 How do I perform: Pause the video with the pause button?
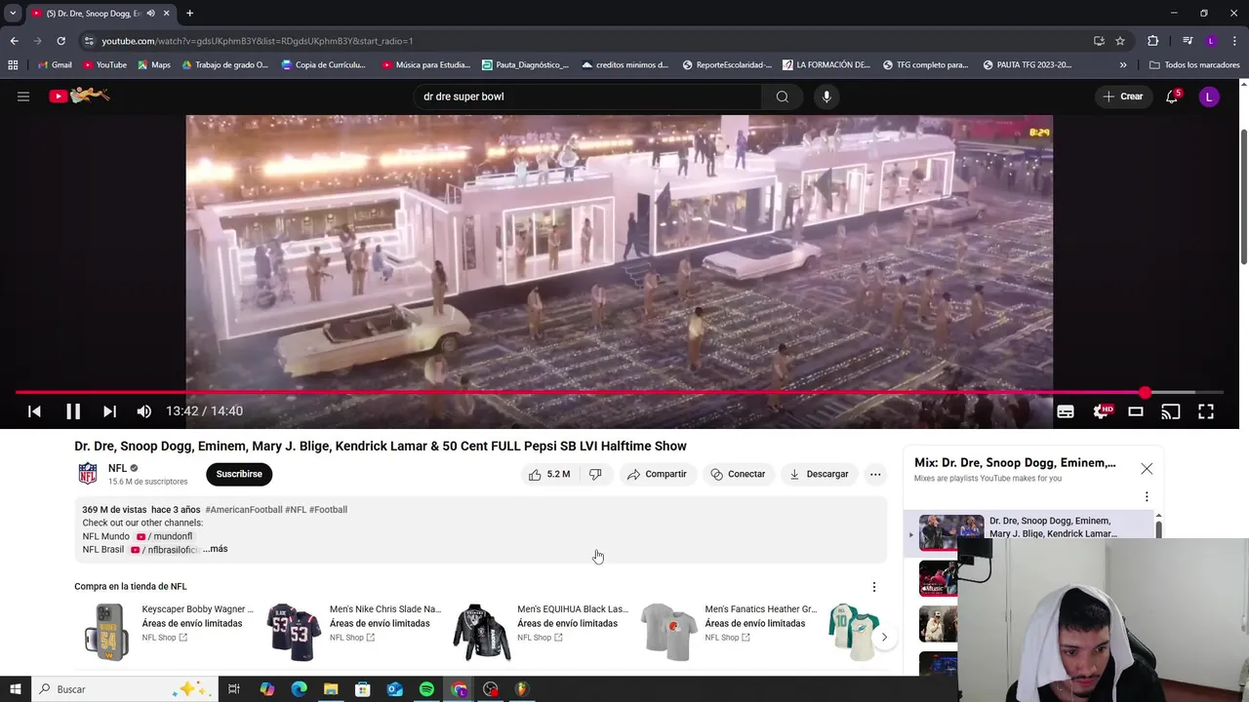pos(73,411)
